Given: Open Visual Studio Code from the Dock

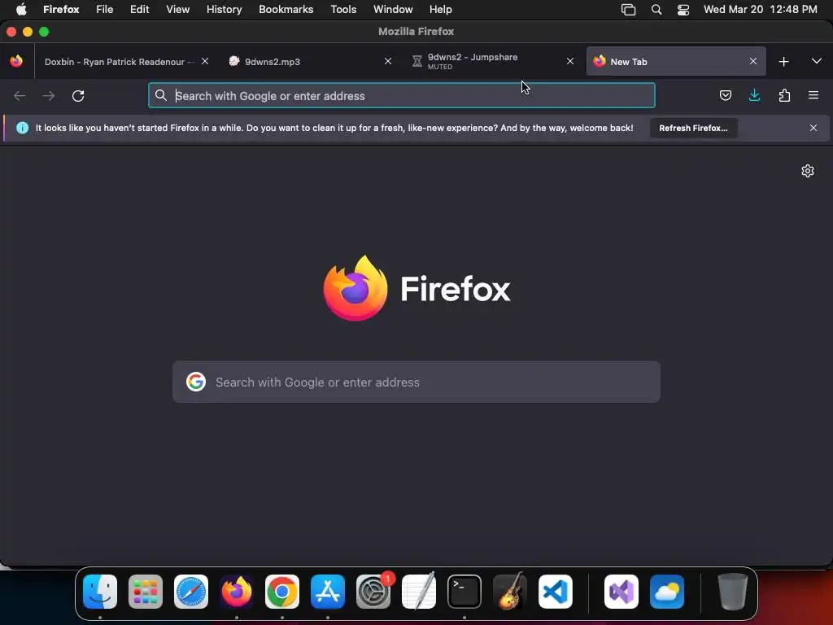Looking at the screenshot, I should [556, 591].
